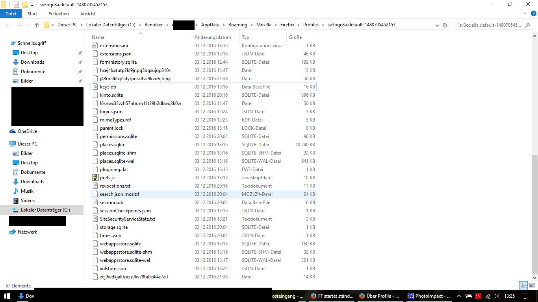Expand the chevron after the Roaming breadcrumb

point(252,25)
